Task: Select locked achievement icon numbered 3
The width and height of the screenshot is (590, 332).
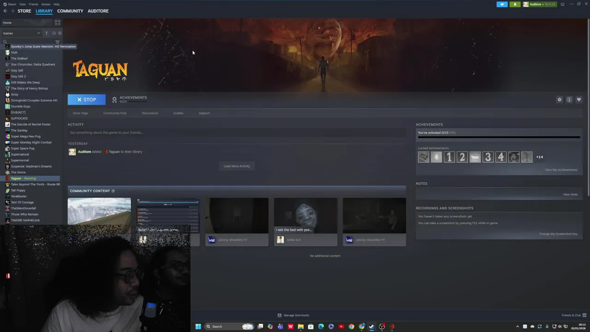Action: [488, 157]
